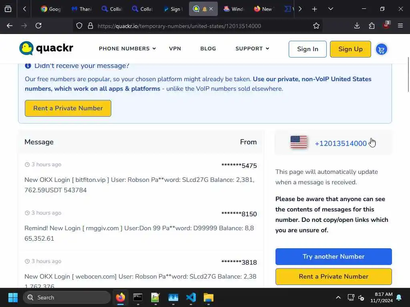The image size is (410, 307).
Task: Click the sidebar Rent a Private Number button
Action: pos(334,277)
